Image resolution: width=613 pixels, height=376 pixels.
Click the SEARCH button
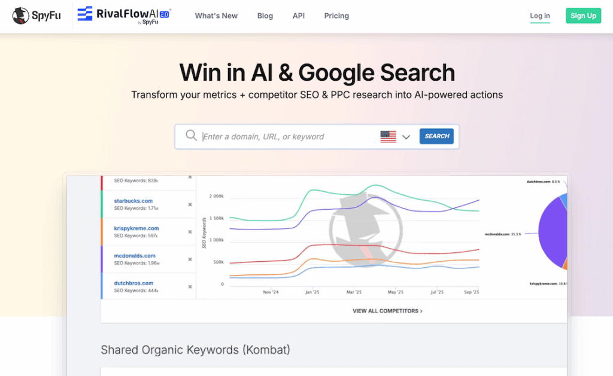click(436, 136)
